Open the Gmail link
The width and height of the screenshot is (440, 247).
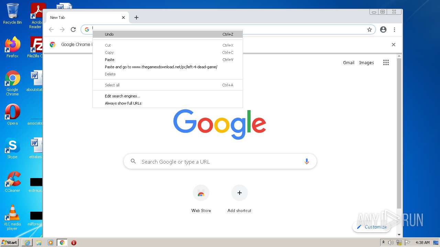349,62
